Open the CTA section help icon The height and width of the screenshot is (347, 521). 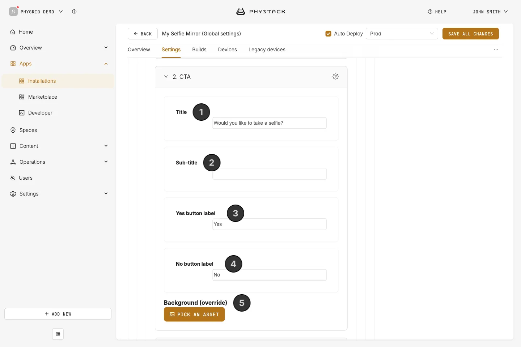(335, 77)
